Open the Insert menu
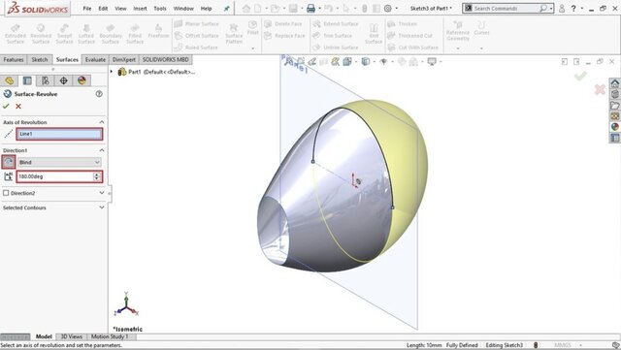The image size is (621, 350). click(x=140, y=9)
